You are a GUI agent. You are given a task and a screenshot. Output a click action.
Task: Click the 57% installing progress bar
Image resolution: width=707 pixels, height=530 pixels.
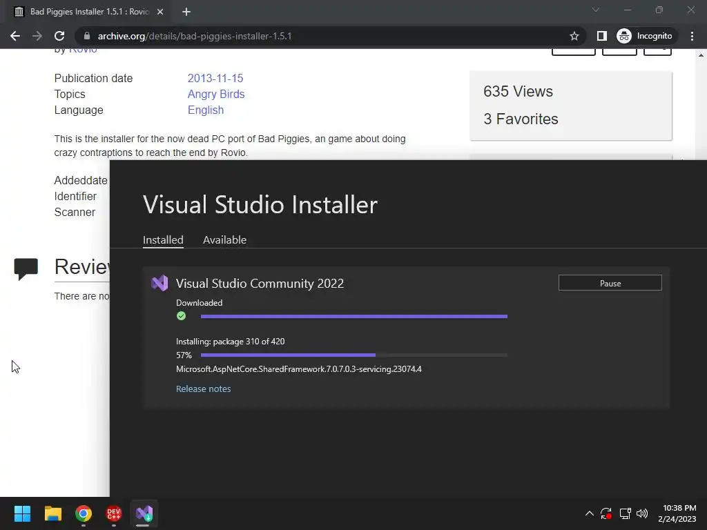pyautogui.click(x=354, y=355)
